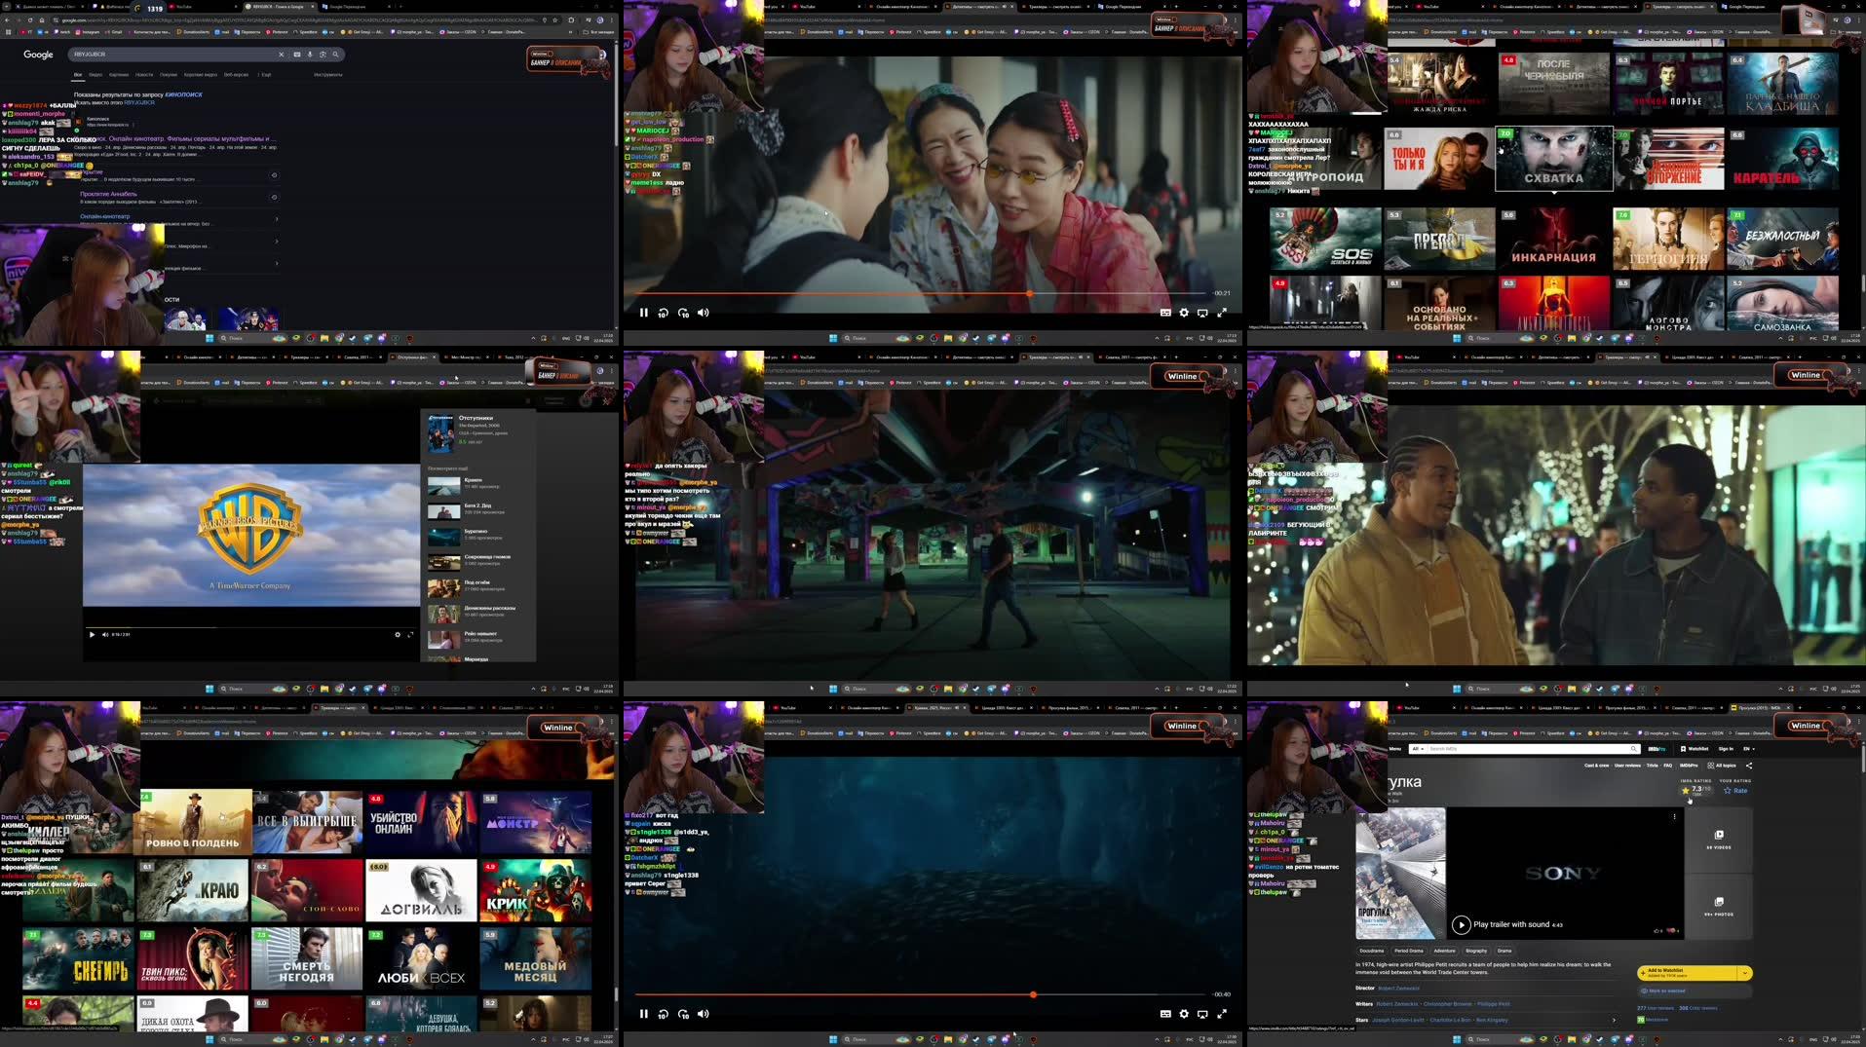Screen dimensions: 1866x1047
Task: Expand the All category dropdown in IMDb search
Action: tap(1417, 749)
